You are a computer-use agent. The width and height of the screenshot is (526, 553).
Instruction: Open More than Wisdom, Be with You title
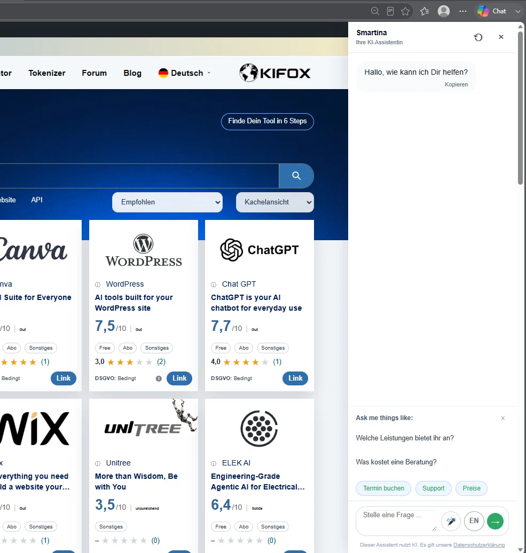136,481
